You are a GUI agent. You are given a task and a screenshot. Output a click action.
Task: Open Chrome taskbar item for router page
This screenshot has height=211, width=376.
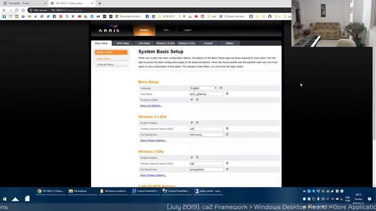[51, 191]
